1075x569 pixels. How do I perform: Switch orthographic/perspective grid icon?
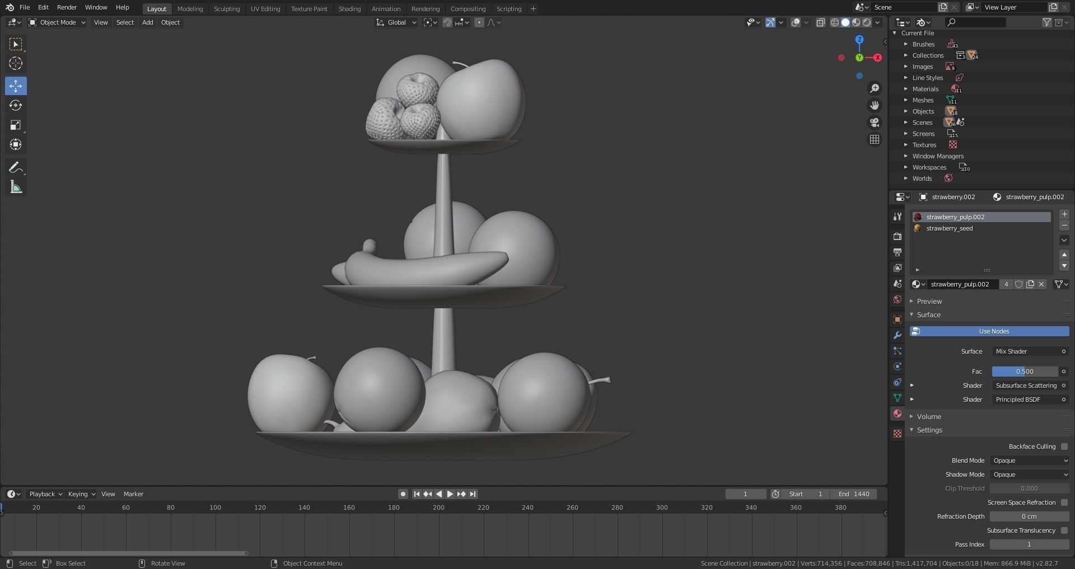(874, 139)
